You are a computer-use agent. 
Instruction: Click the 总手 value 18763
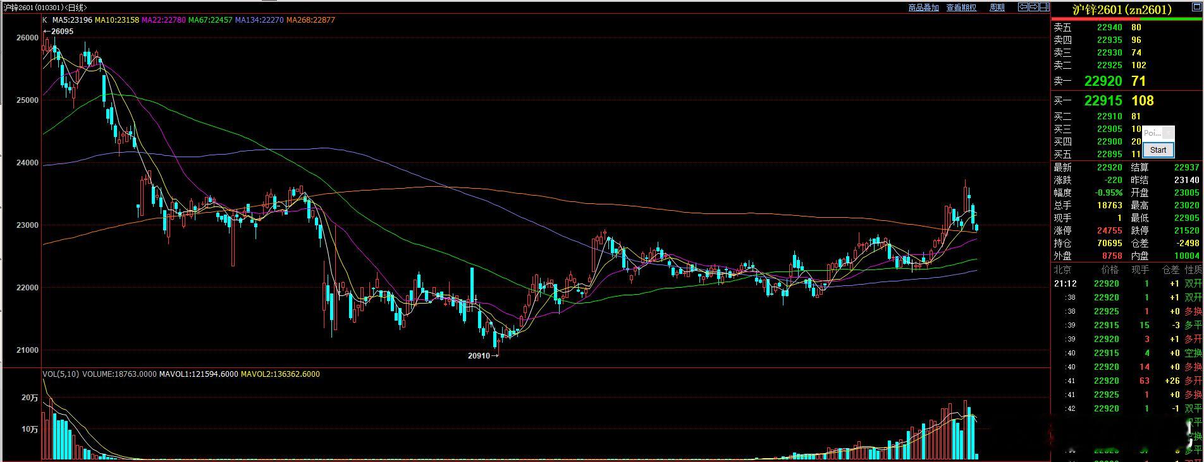[1110, 205]
